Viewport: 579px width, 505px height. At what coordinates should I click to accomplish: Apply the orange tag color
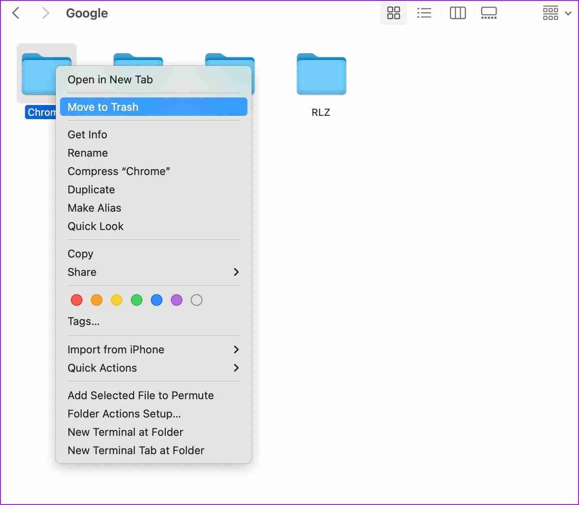tap(97, 300)
